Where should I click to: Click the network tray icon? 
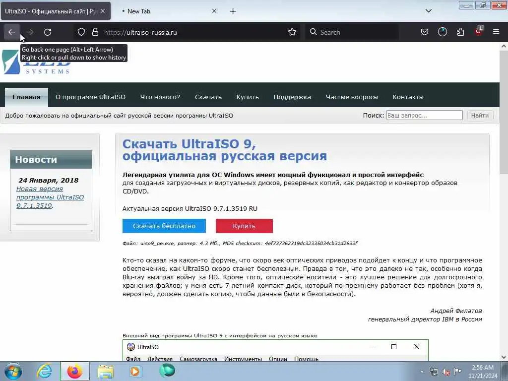coord(434,372)
